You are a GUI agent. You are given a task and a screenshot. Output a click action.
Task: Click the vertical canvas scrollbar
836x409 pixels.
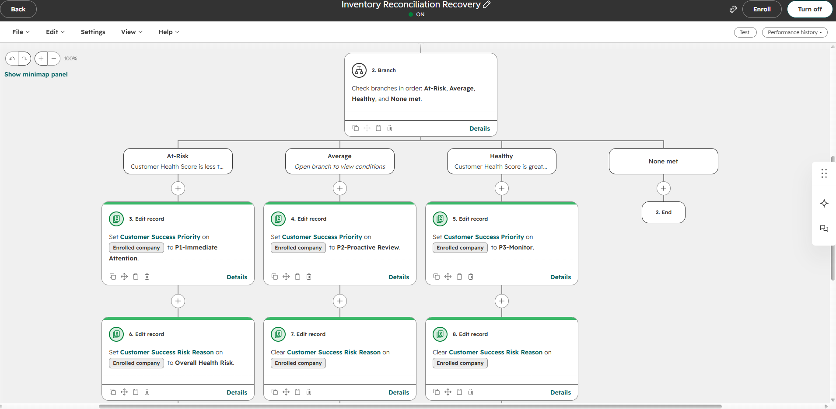(x=833, y=218)
